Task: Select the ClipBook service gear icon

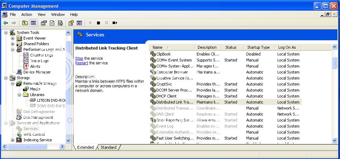Action: [153, 54]
